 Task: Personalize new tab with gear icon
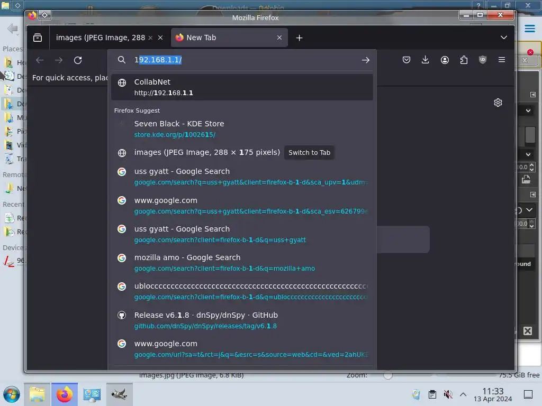coord(498,103)
